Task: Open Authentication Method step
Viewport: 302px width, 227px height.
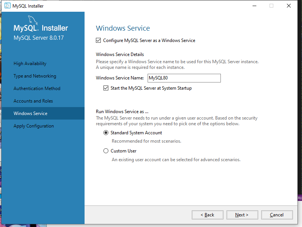Action: (x=37, y=89)
